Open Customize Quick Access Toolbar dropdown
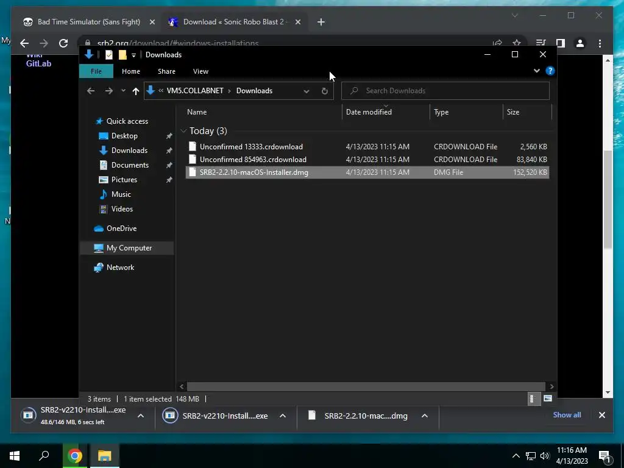Viewport: 624px width, 468px height. [x=133, y=55]
